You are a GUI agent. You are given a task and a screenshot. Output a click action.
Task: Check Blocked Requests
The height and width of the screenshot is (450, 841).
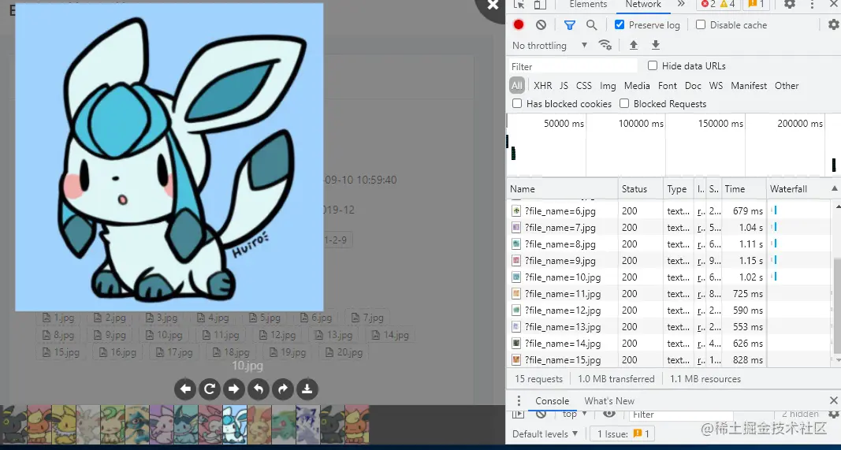pyautogui.click(x=624, y=103)
